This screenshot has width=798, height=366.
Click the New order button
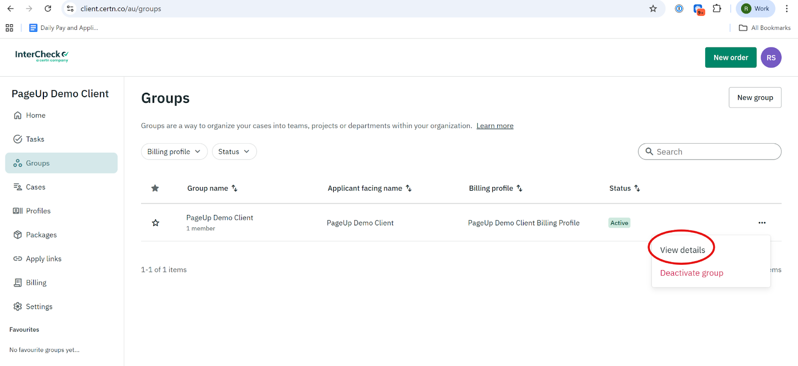[730, 57]
